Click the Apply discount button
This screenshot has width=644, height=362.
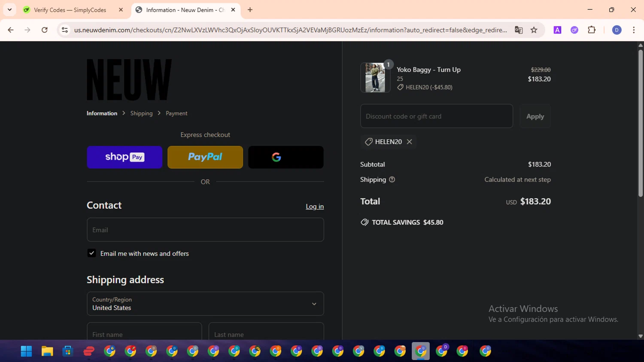tap(535, 116)
